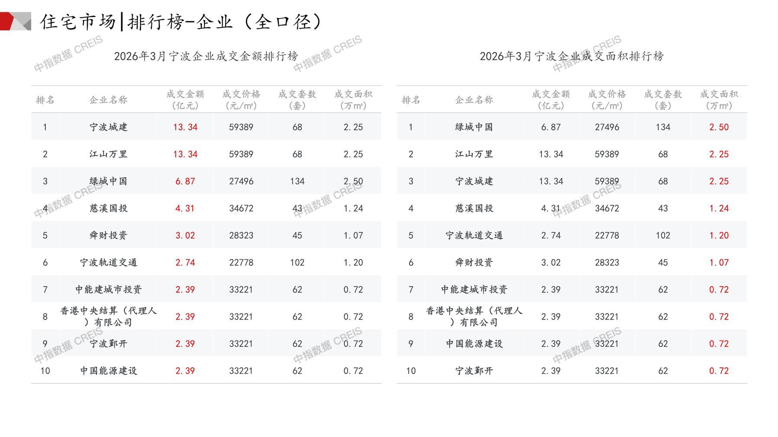Click 宁波轨道交通 in the right table's fifth row
The height and width of the screenshot is (437, 778).
point(474,235)
